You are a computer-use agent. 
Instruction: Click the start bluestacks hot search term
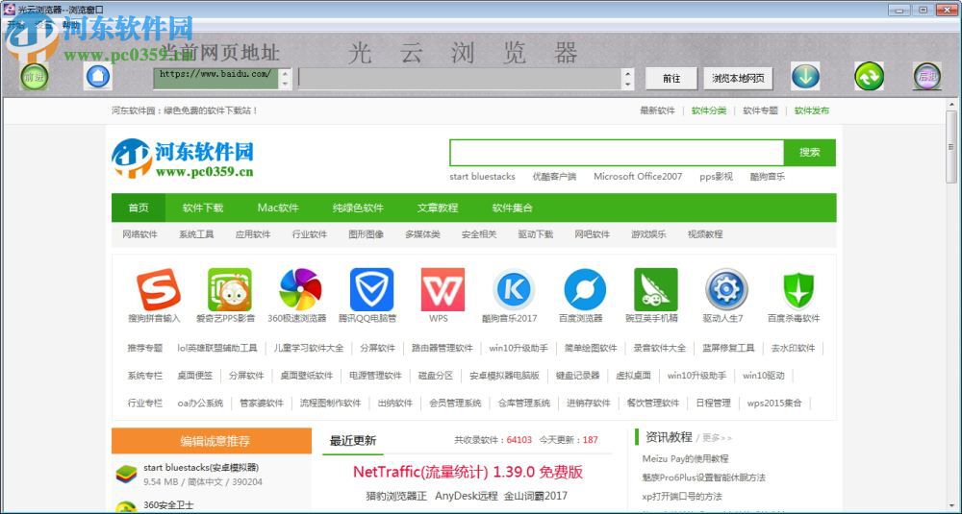(482, 177)
